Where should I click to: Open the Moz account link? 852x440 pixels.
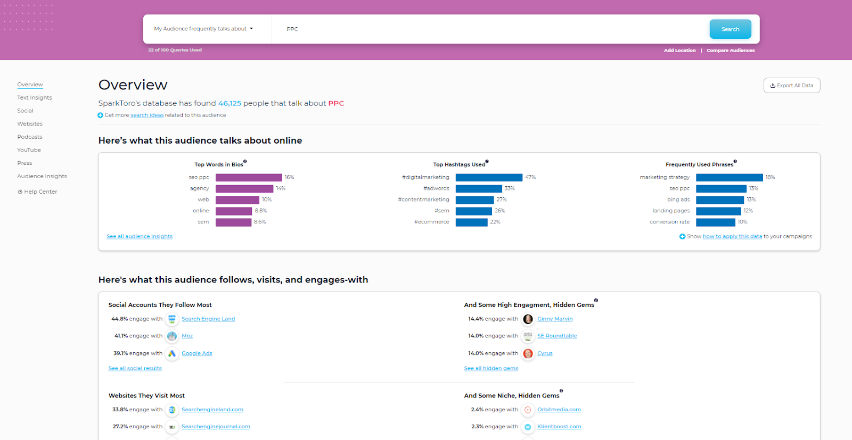coord(187,336)
